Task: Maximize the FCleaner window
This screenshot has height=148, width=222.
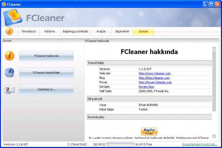Action: pos(212,4)
